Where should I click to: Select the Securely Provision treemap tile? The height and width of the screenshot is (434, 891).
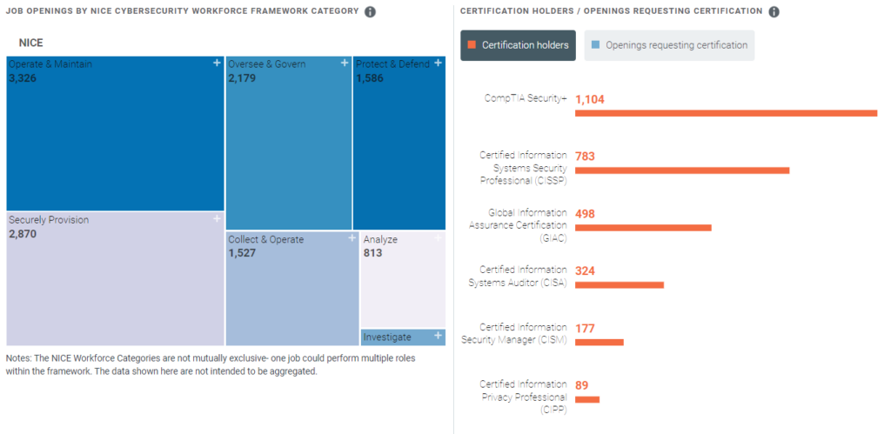tap(115, 278)
